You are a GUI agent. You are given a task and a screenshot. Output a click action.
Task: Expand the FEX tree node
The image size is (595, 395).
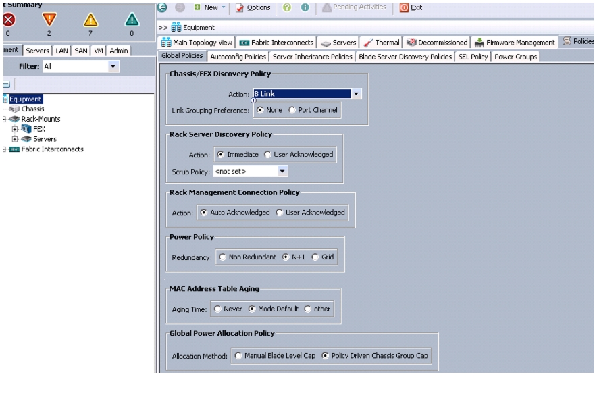(15, 129)
